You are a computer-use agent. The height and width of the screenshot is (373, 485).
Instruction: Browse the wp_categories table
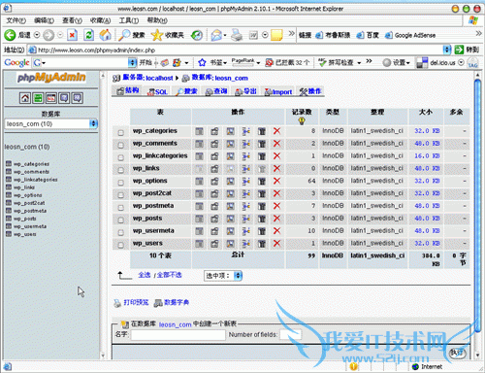click(199, 131)
